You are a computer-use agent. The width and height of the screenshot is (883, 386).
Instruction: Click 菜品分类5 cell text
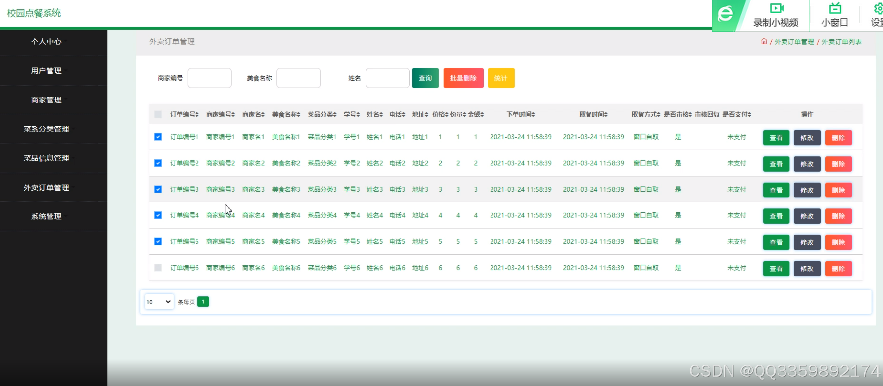(x=322, y=242)
